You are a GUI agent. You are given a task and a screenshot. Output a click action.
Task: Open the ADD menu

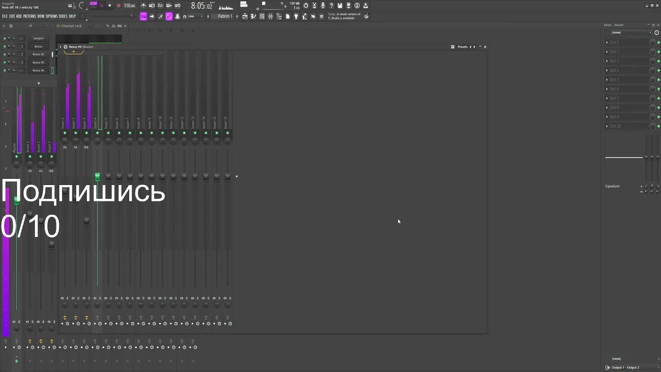coord(19,16)
